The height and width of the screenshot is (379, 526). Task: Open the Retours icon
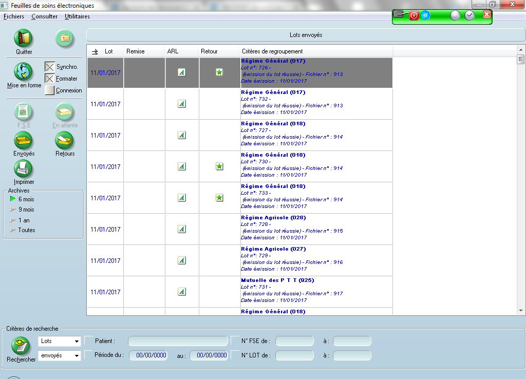(65, 140)
